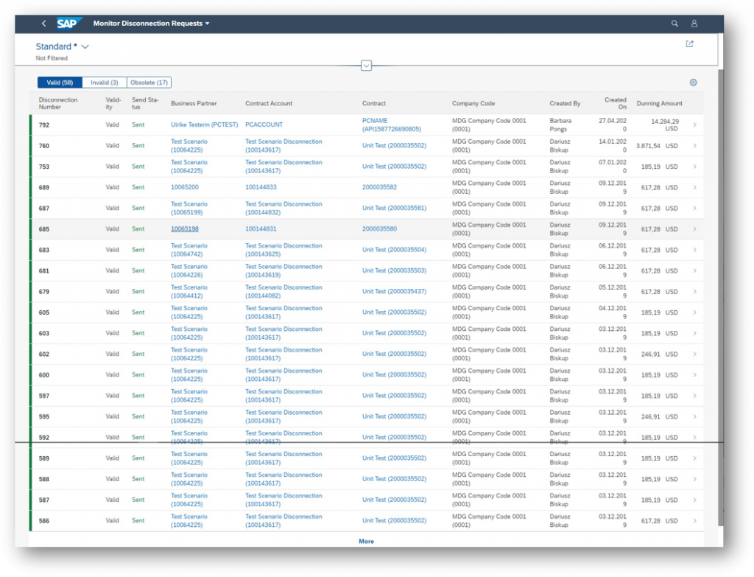Viewport: 754px width, 577px height.
Task: Open contract account PCACCOUNT link
Action: click(264, 125)
